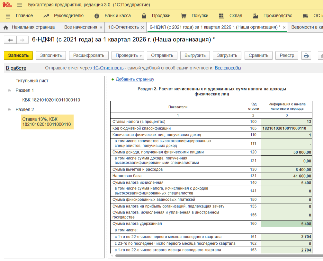Click the Банк и касса ruble icon
Viewport: 323px width, 261px height.
pyautogui.click(x=97, y=16)
